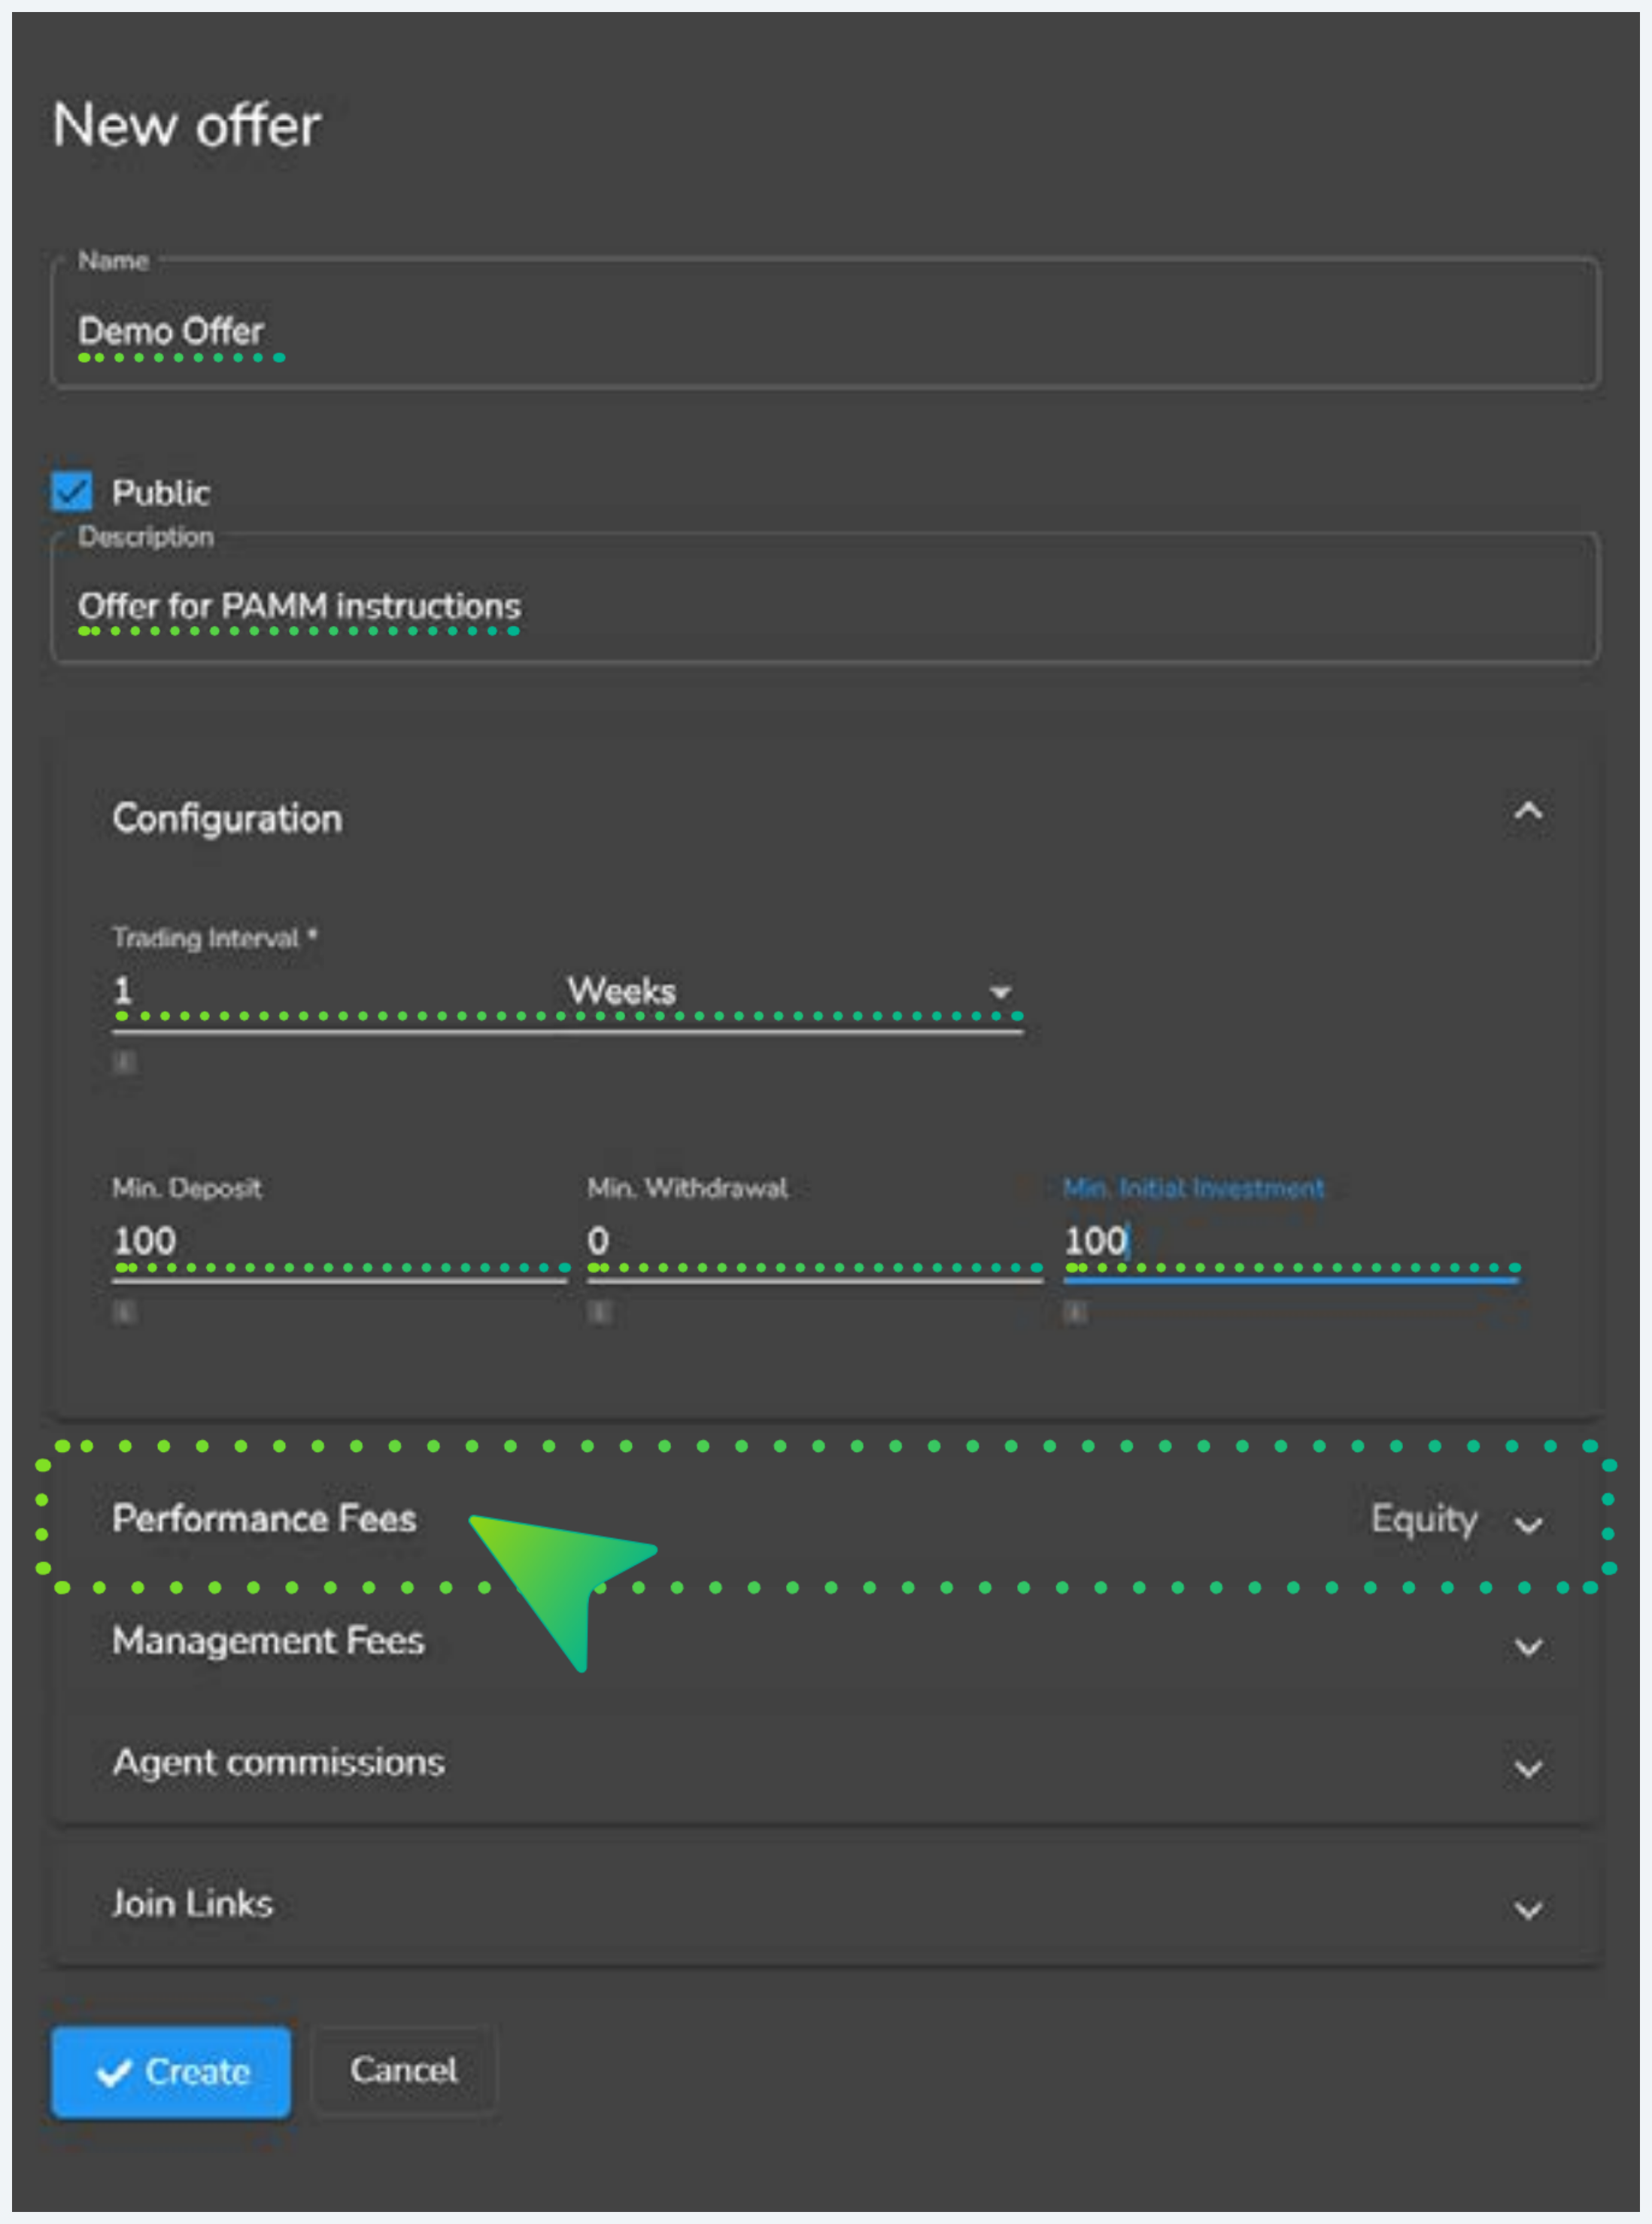
Task: Click the Min. Deposit field
Action: click(340, 1241)
